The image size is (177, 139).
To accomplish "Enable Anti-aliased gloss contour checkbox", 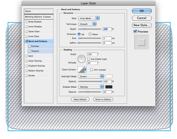I will (x=91, y=70).
